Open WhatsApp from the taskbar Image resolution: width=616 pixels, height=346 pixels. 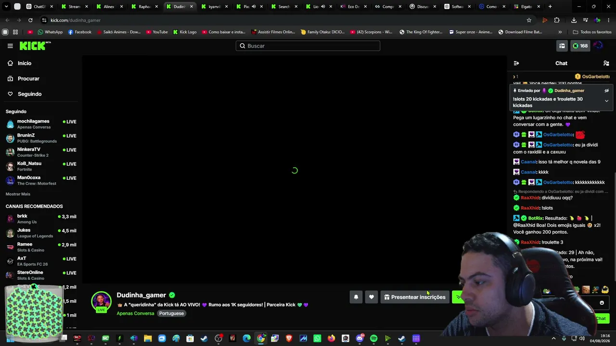click(x=317, y=338)
